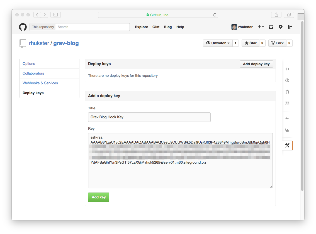Click the stargazers count next to Star
This screenshot has height=234, width=316.
pos(262,43)
